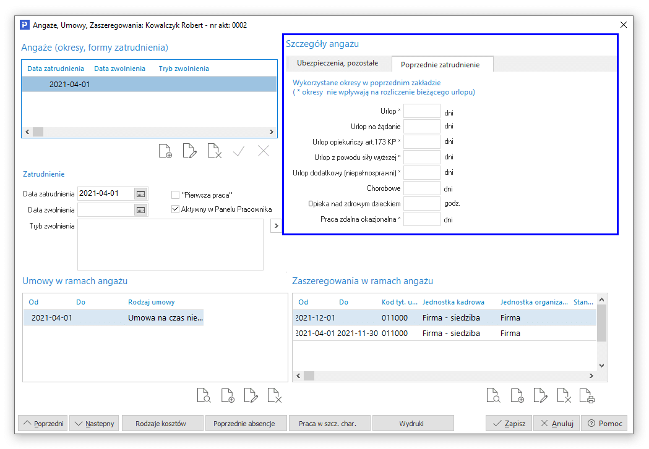The height and width of the screenshot is (449, 649).
Task: Add new zaszeregowanie icon
Action: [517, 395]
